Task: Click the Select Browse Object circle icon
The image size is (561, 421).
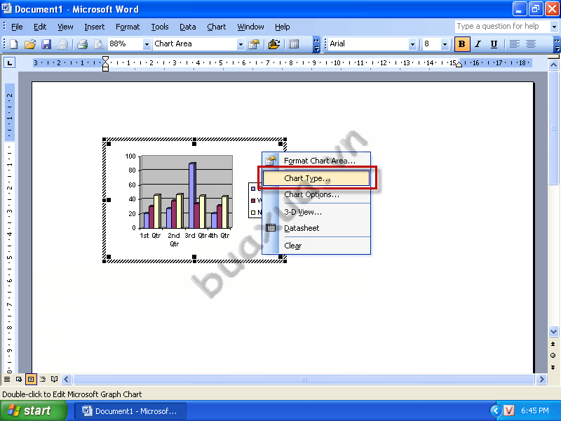Action: point(553,356)
